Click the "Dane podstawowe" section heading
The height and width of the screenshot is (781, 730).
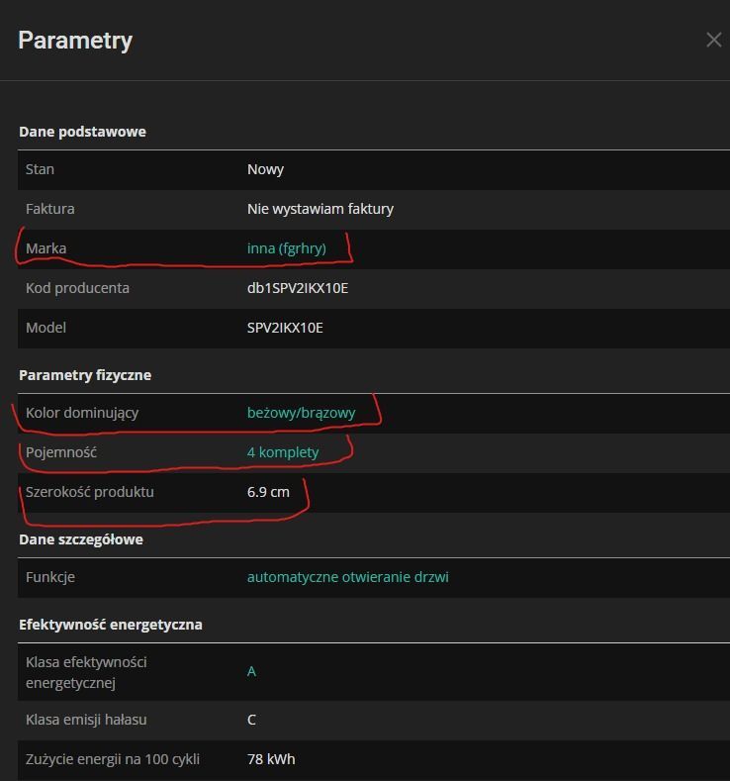tap(82, 132)
